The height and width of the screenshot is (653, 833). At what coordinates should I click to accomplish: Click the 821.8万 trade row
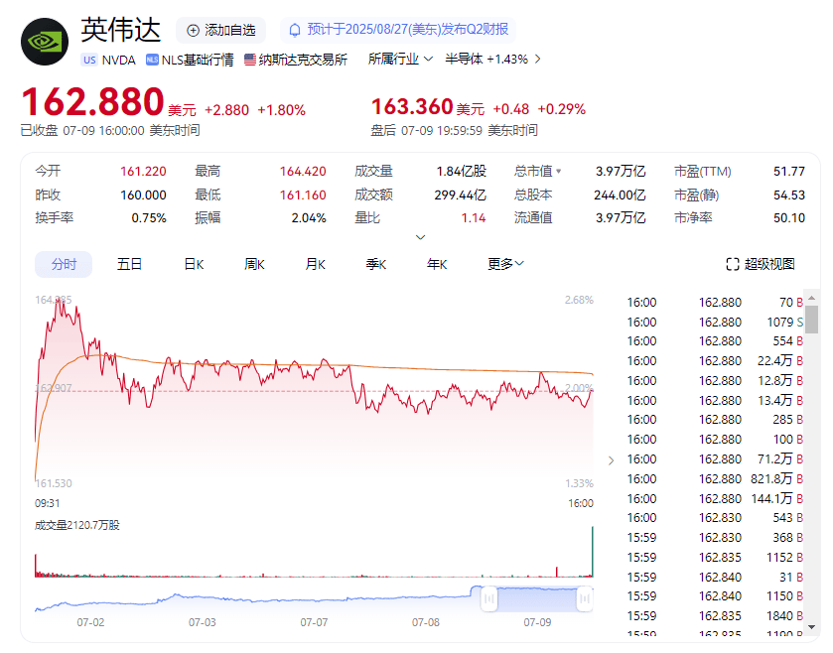click(715, 479)
